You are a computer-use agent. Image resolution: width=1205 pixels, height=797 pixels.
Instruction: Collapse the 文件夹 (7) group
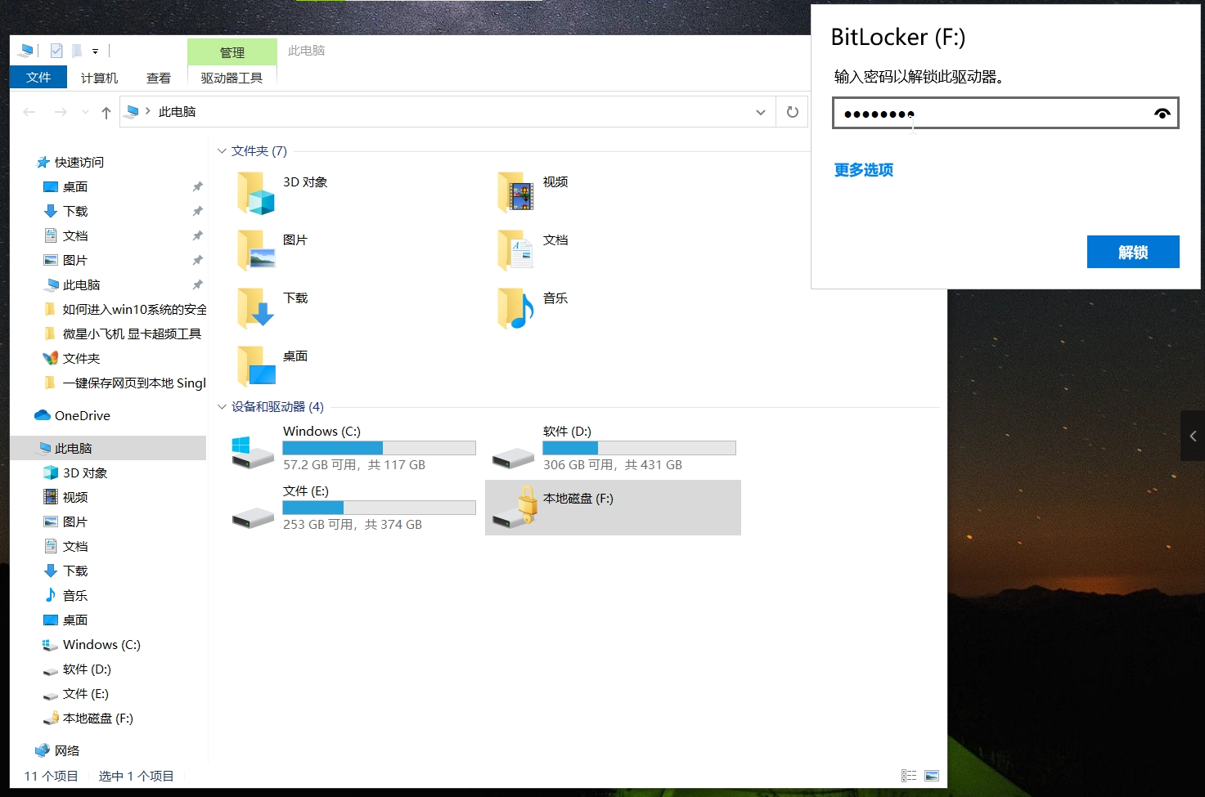pos(222,151)
